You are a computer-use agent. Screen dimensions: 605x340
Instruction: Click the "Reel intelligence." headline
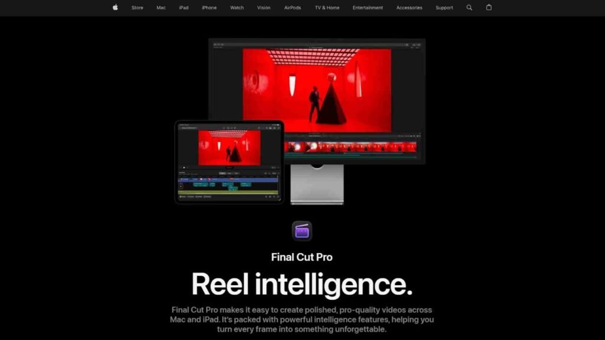302,285
